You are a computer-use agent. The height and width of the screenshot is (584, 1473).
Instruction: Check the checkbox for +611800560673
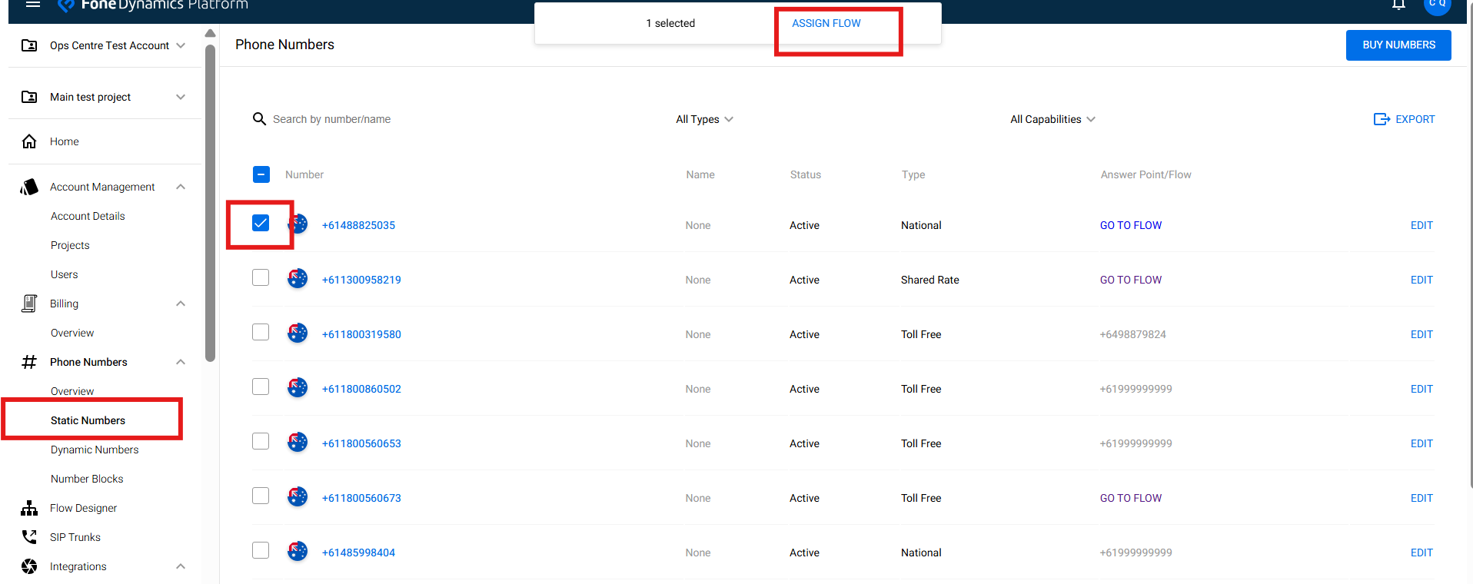(261, 496)
